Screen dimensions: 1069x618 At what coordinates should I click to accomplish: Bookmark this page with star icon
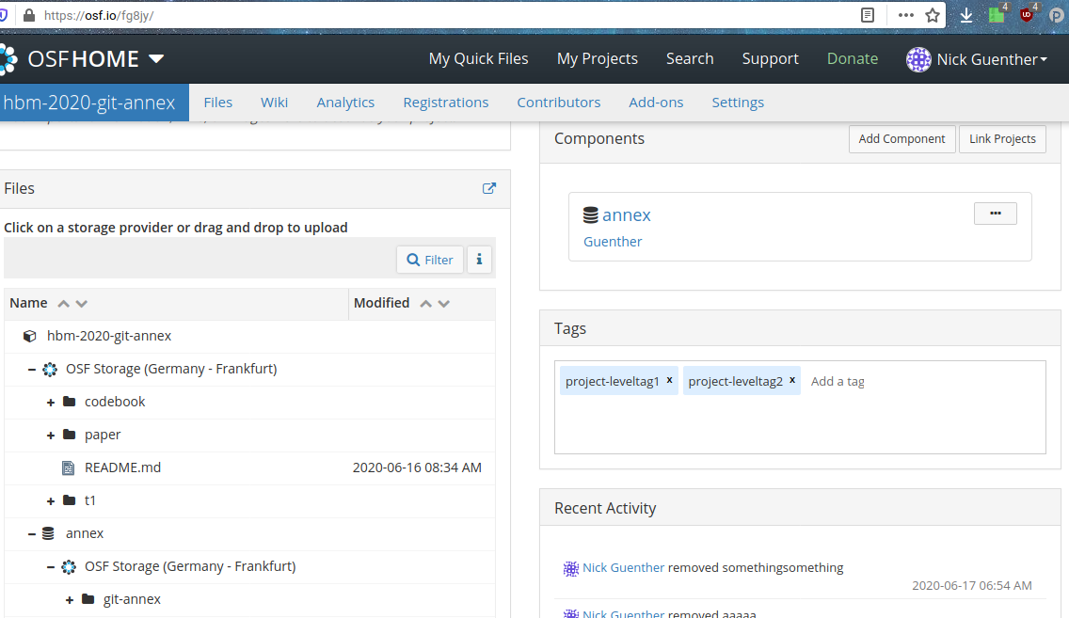pyautogui.click(x=933, y=15)
